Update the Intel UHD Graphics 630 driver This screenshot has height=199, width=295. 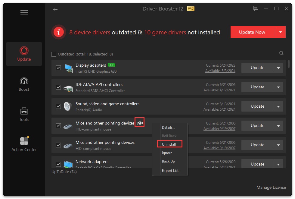[x=257, y=68]
